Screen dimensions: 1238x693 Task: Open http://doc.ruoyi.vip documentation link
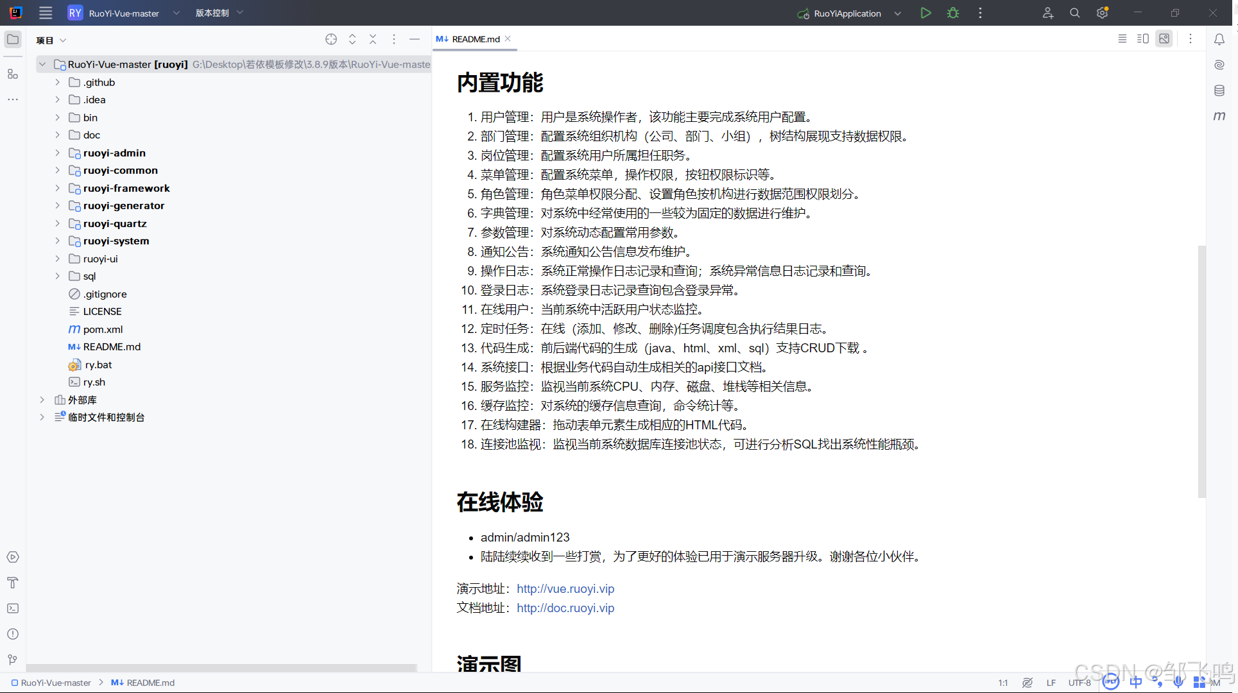[565, 608]
